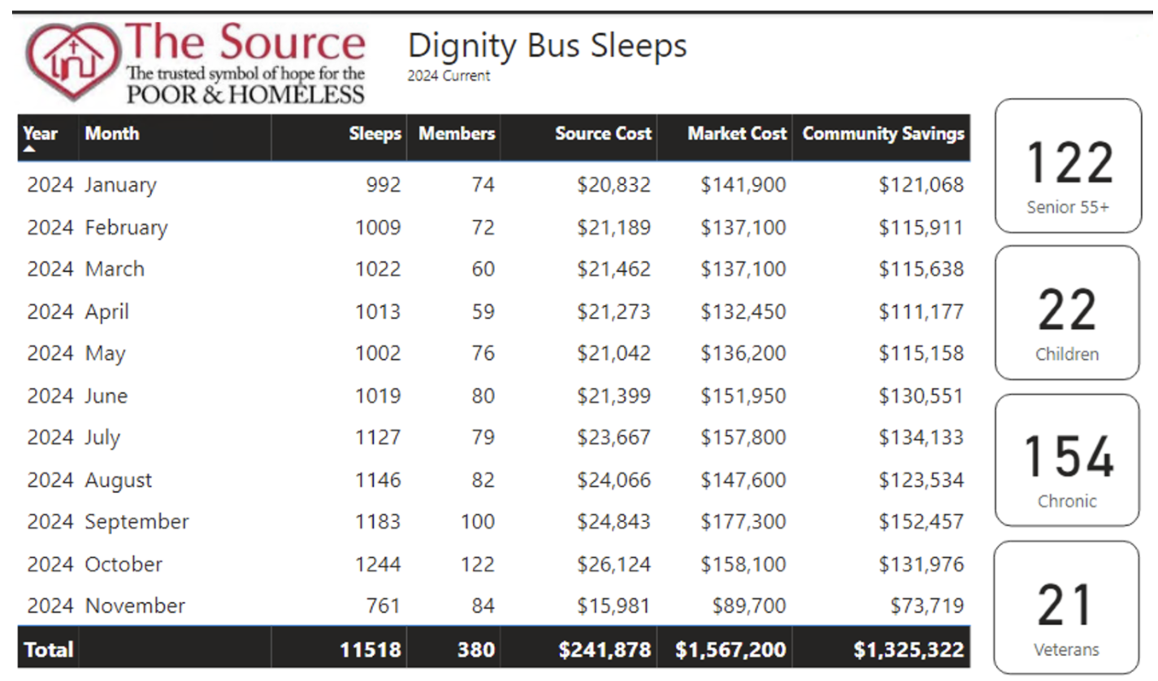Click the Community Savings column header
Viewport: 1158px width, 681px height.
click(883, 134)
